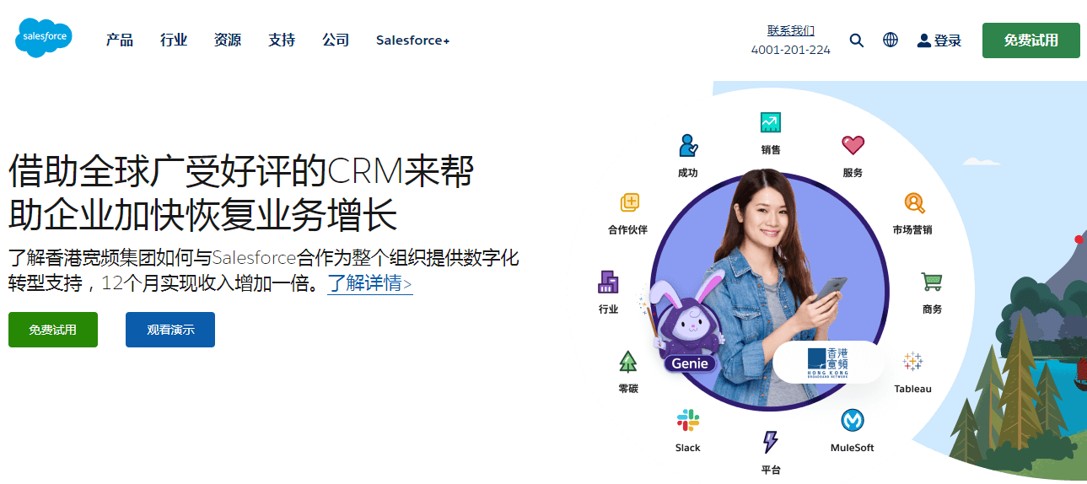Open the Salesforce+ menu item
Image resolution: width=1087 pixels, height=484 pixels.
(412, 40)
